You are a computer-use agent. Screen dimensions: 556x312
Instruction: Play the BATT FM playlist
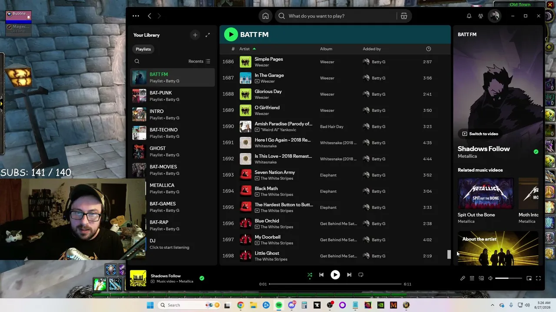231,35
